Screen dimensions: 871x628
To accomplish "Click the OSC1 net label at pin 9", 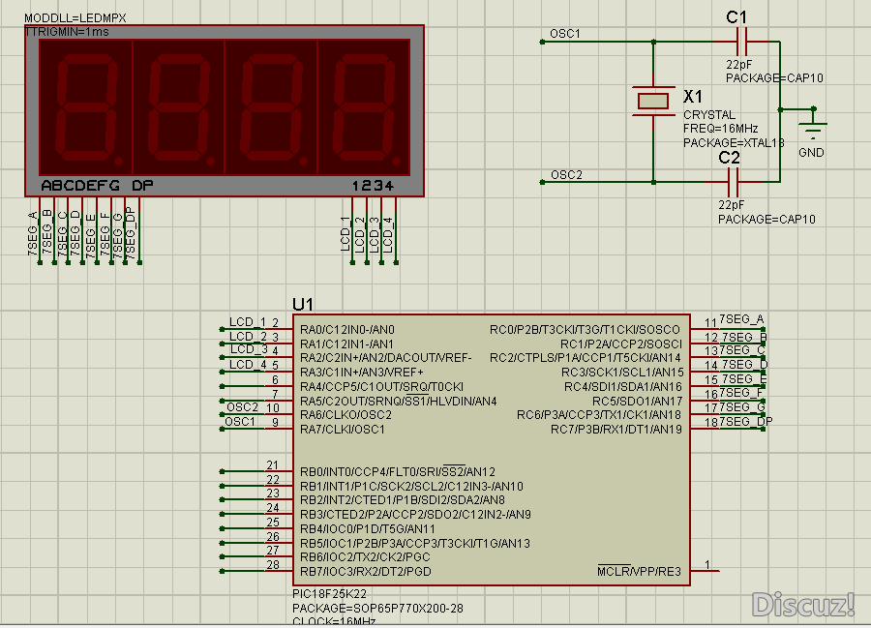I will (240, 422).
